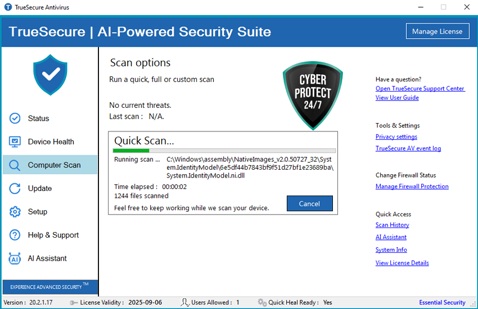Open the Scan History link

click(x=392, y=225)
